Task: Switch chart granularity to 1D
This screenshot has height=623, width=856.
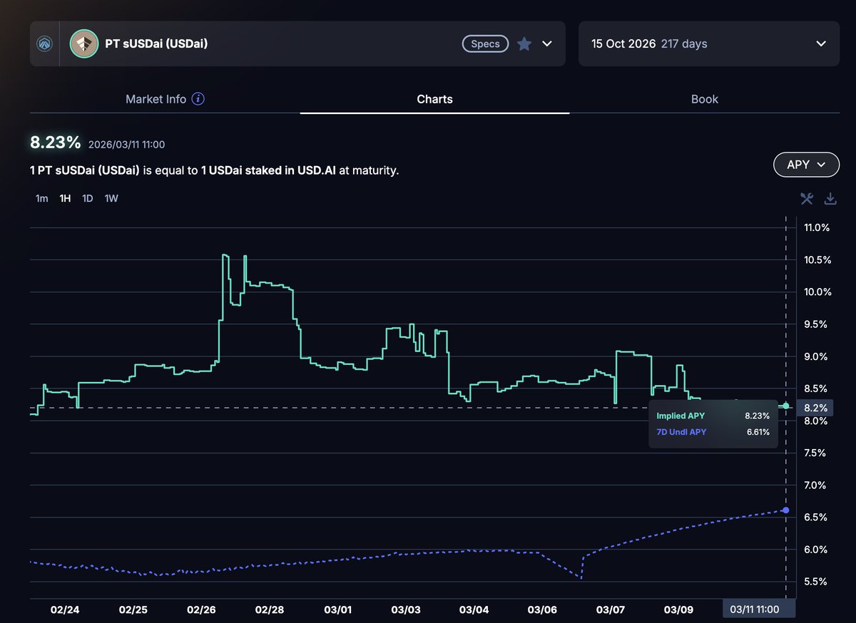Action: [x=87, y=199]
